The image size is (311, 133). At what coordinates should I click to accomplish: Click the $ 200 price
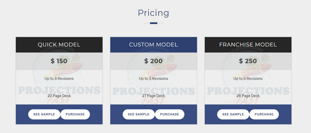pyautogui.click(x=154, y=61)
